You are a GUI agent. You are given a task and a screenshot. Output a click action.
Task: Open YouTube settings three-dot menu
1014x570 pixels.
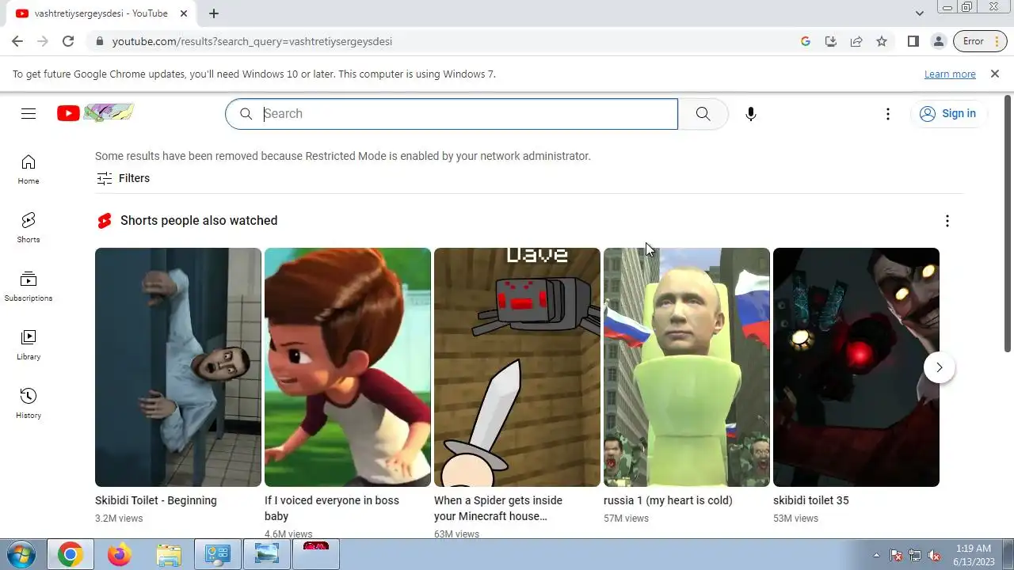click(888, 114)
